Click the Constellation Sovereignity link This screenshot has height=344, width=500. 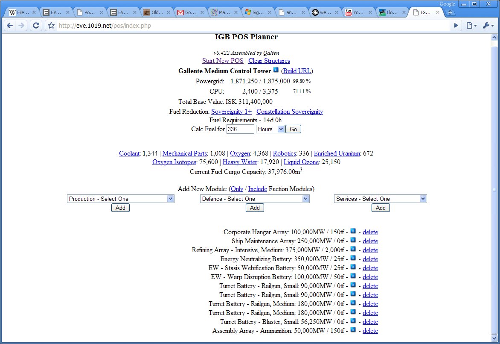(290, 112)
